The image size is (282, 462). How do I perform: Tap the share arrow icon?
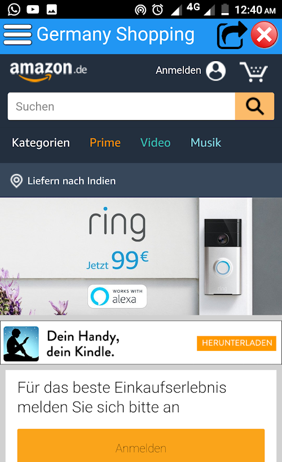[232, 35]
